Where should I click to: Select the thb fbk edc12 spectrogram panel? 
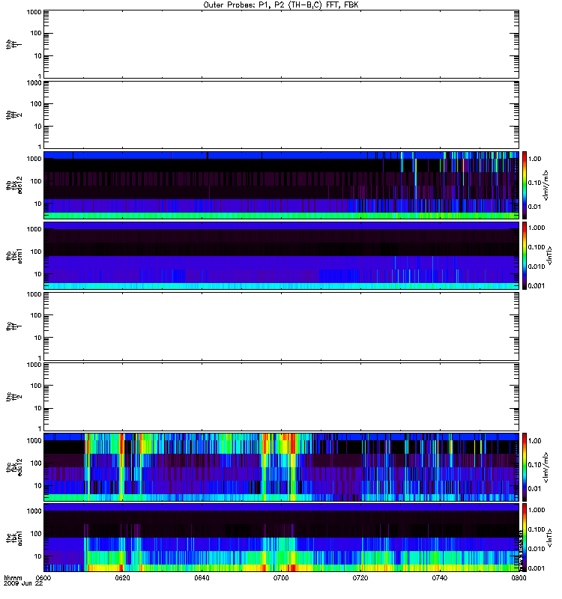click(281, 185)
